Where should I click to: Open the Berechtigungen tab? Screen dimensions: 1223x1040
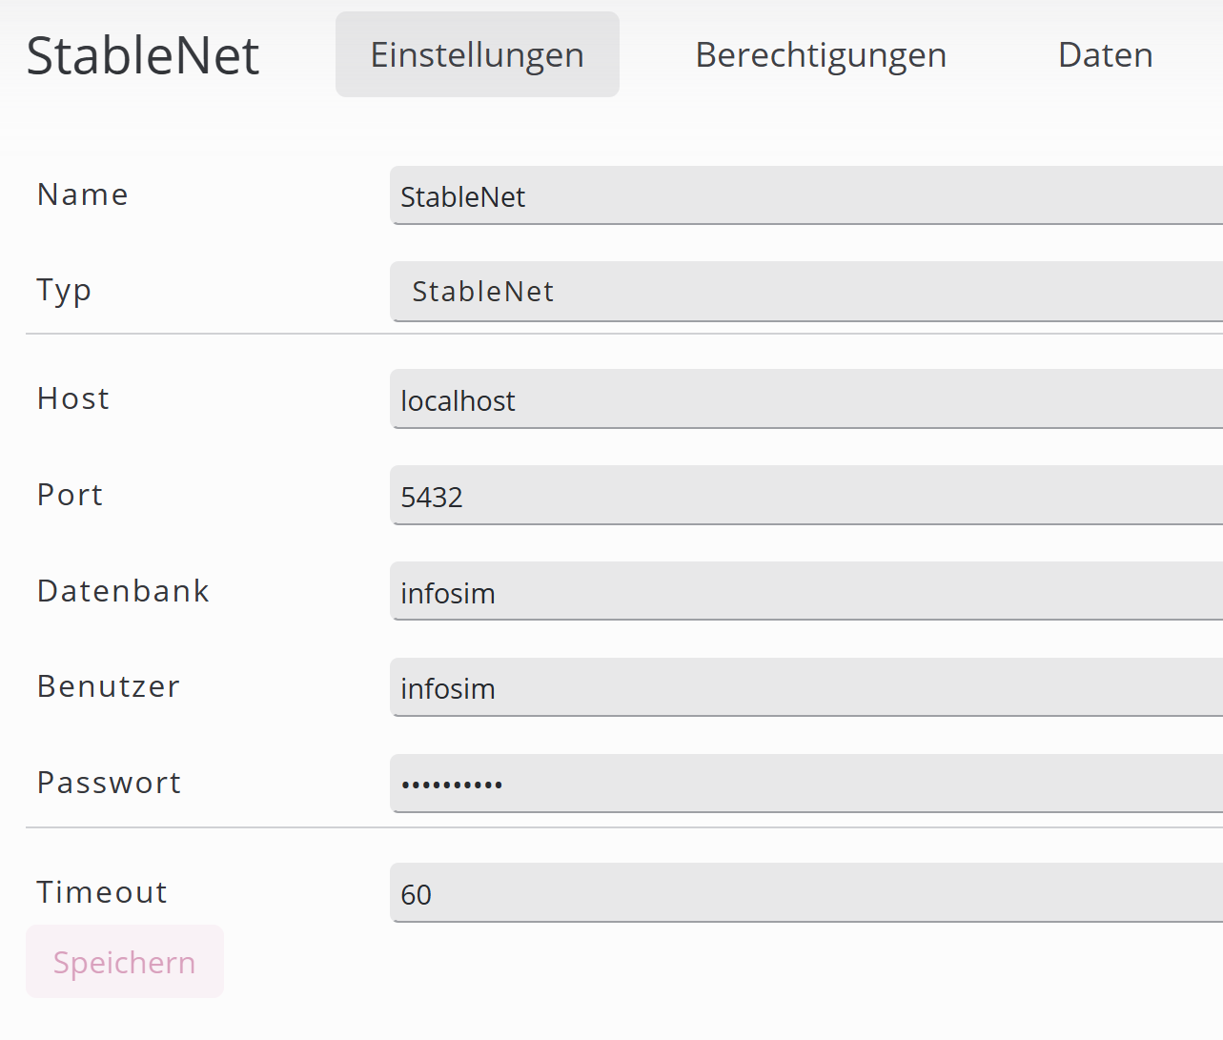821,54
